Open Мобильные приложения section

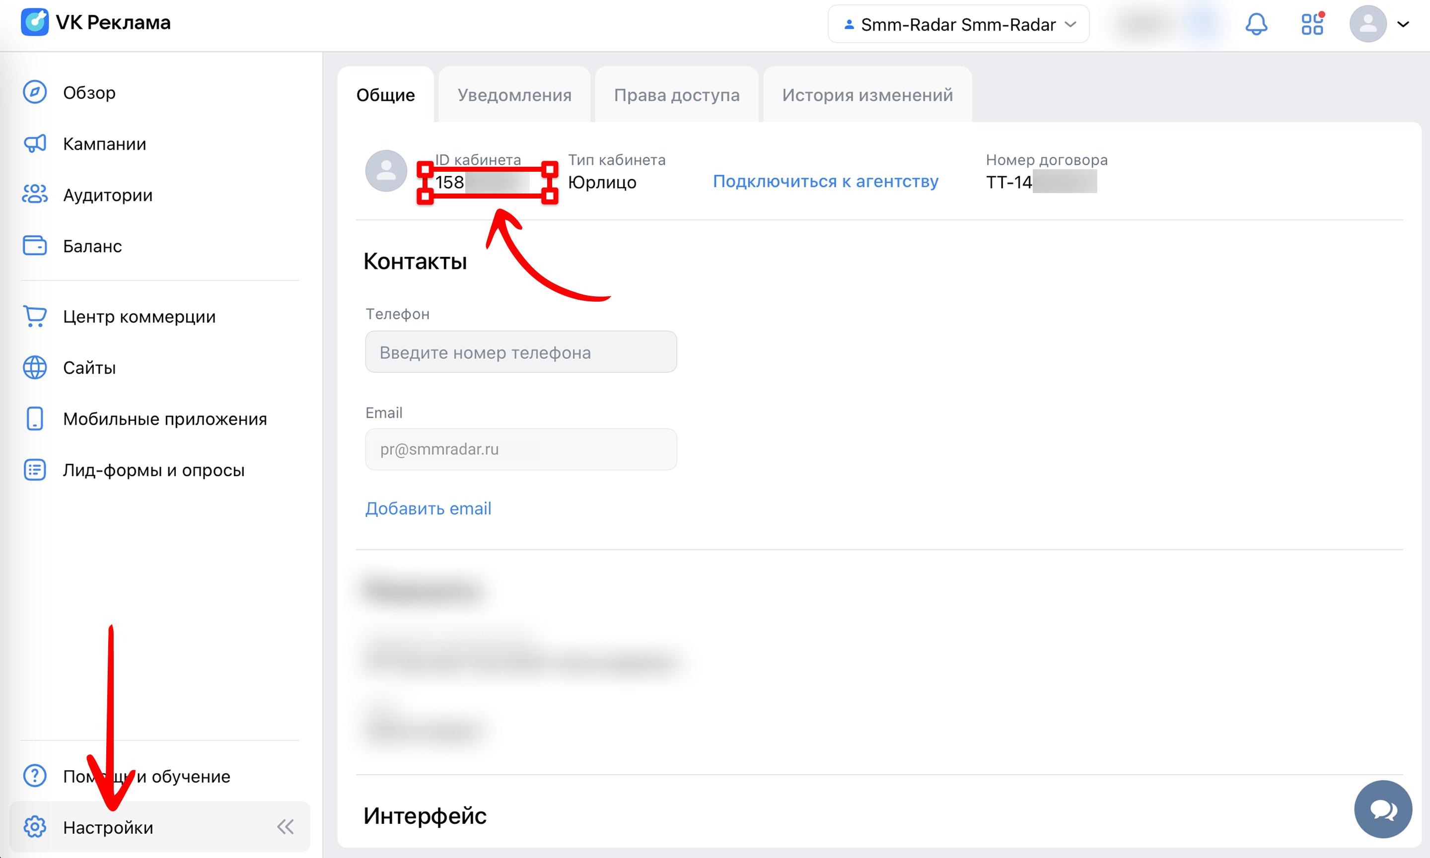(x=165, y=419)
